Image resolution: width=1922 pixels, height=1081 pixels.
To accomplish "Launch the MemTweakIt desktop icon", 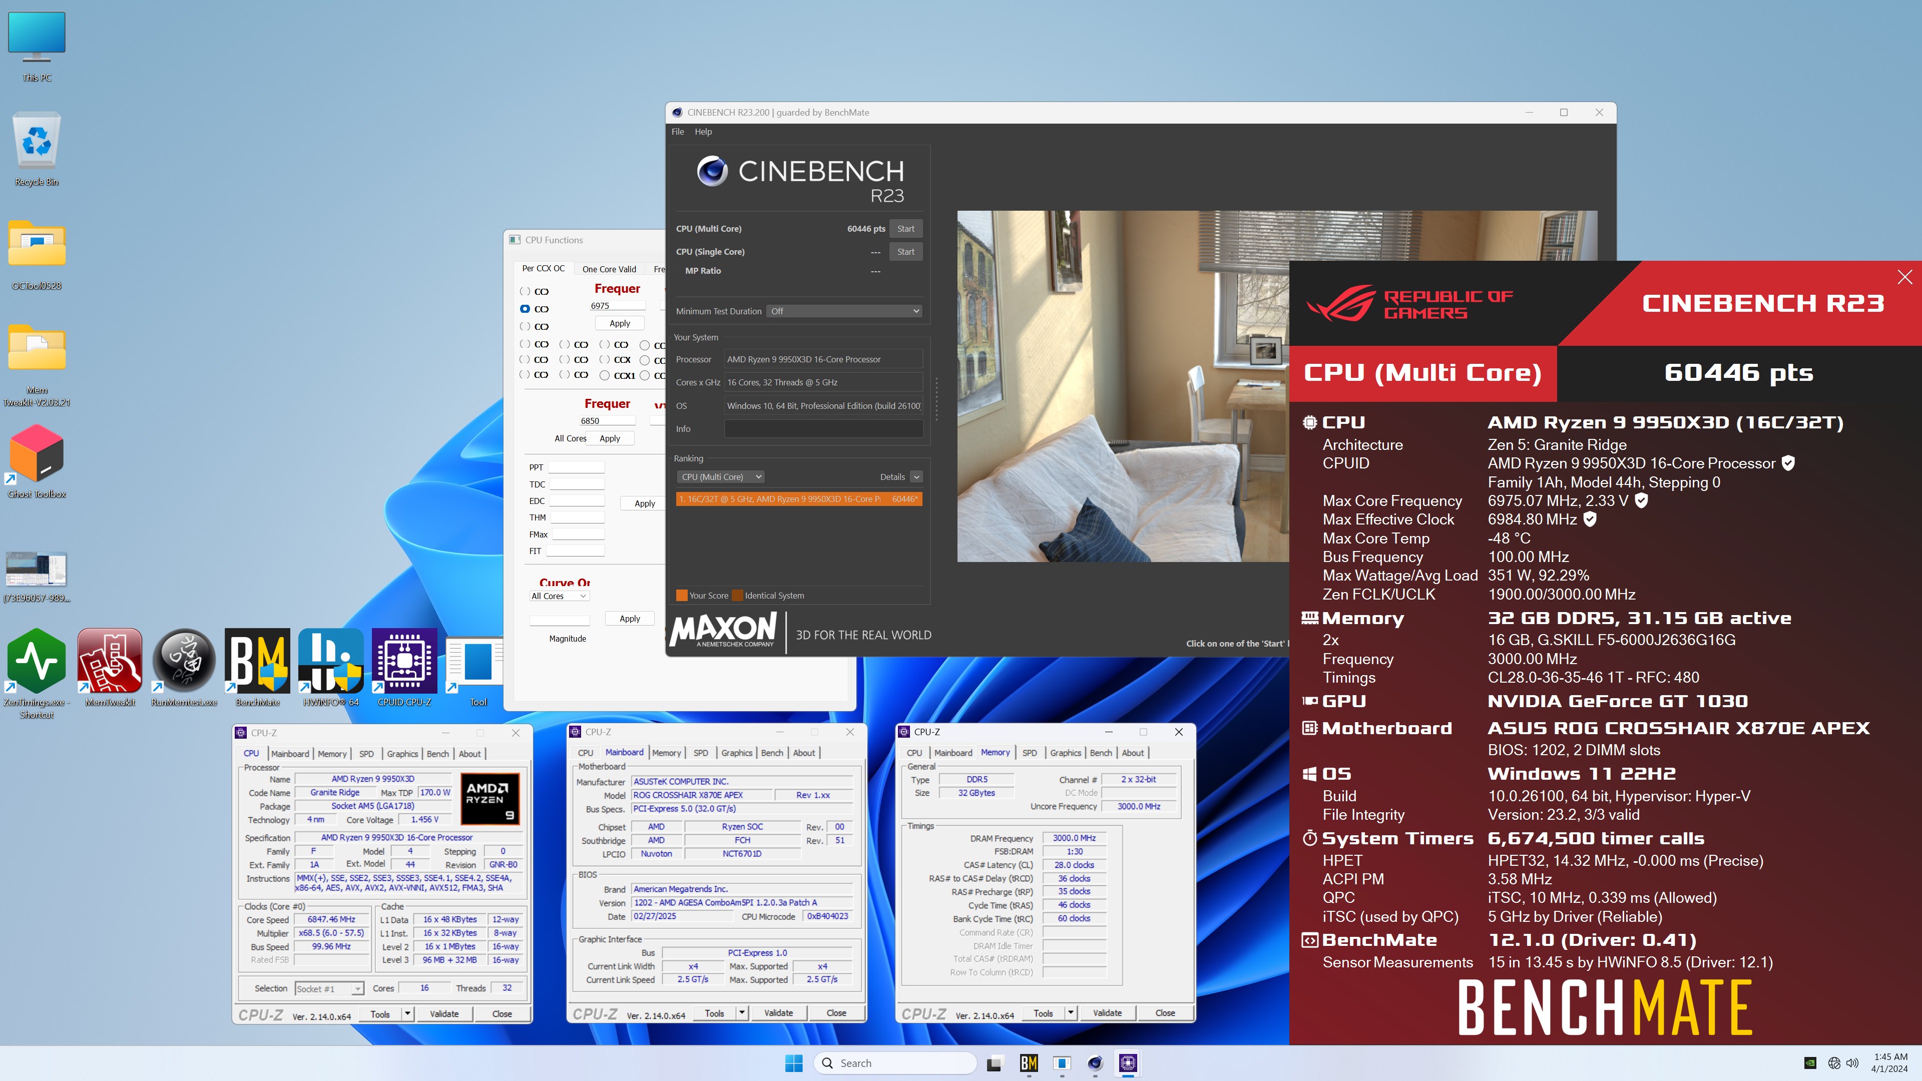I will pyautogui.click(x=110, y=669).
